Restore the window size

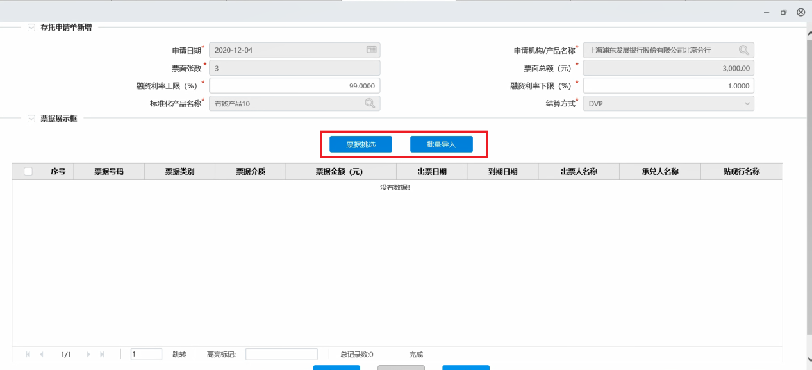783,12
